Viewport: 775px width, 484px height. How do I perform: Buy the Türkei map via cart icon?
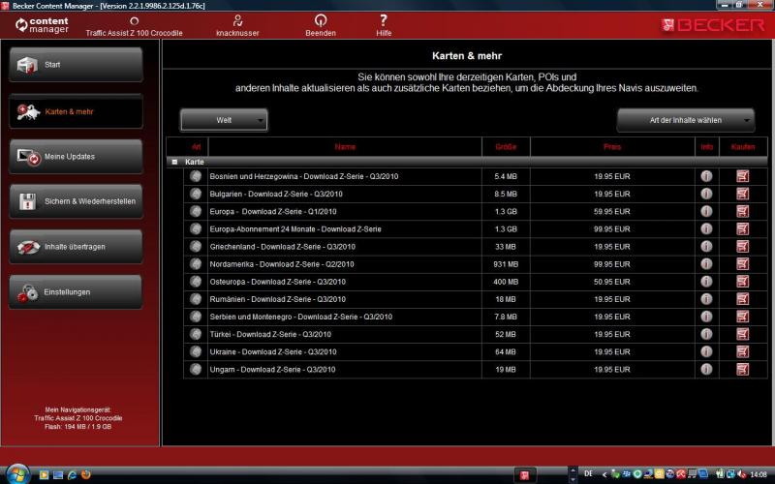click(743, 334)
